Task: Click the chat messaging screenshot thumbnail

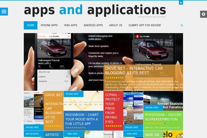Action: pyautogui.click(x=133, y=108)
